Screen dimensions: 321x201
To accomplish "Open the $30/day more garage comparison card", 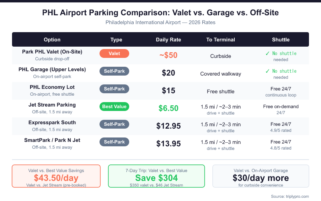I will (261, 176).
